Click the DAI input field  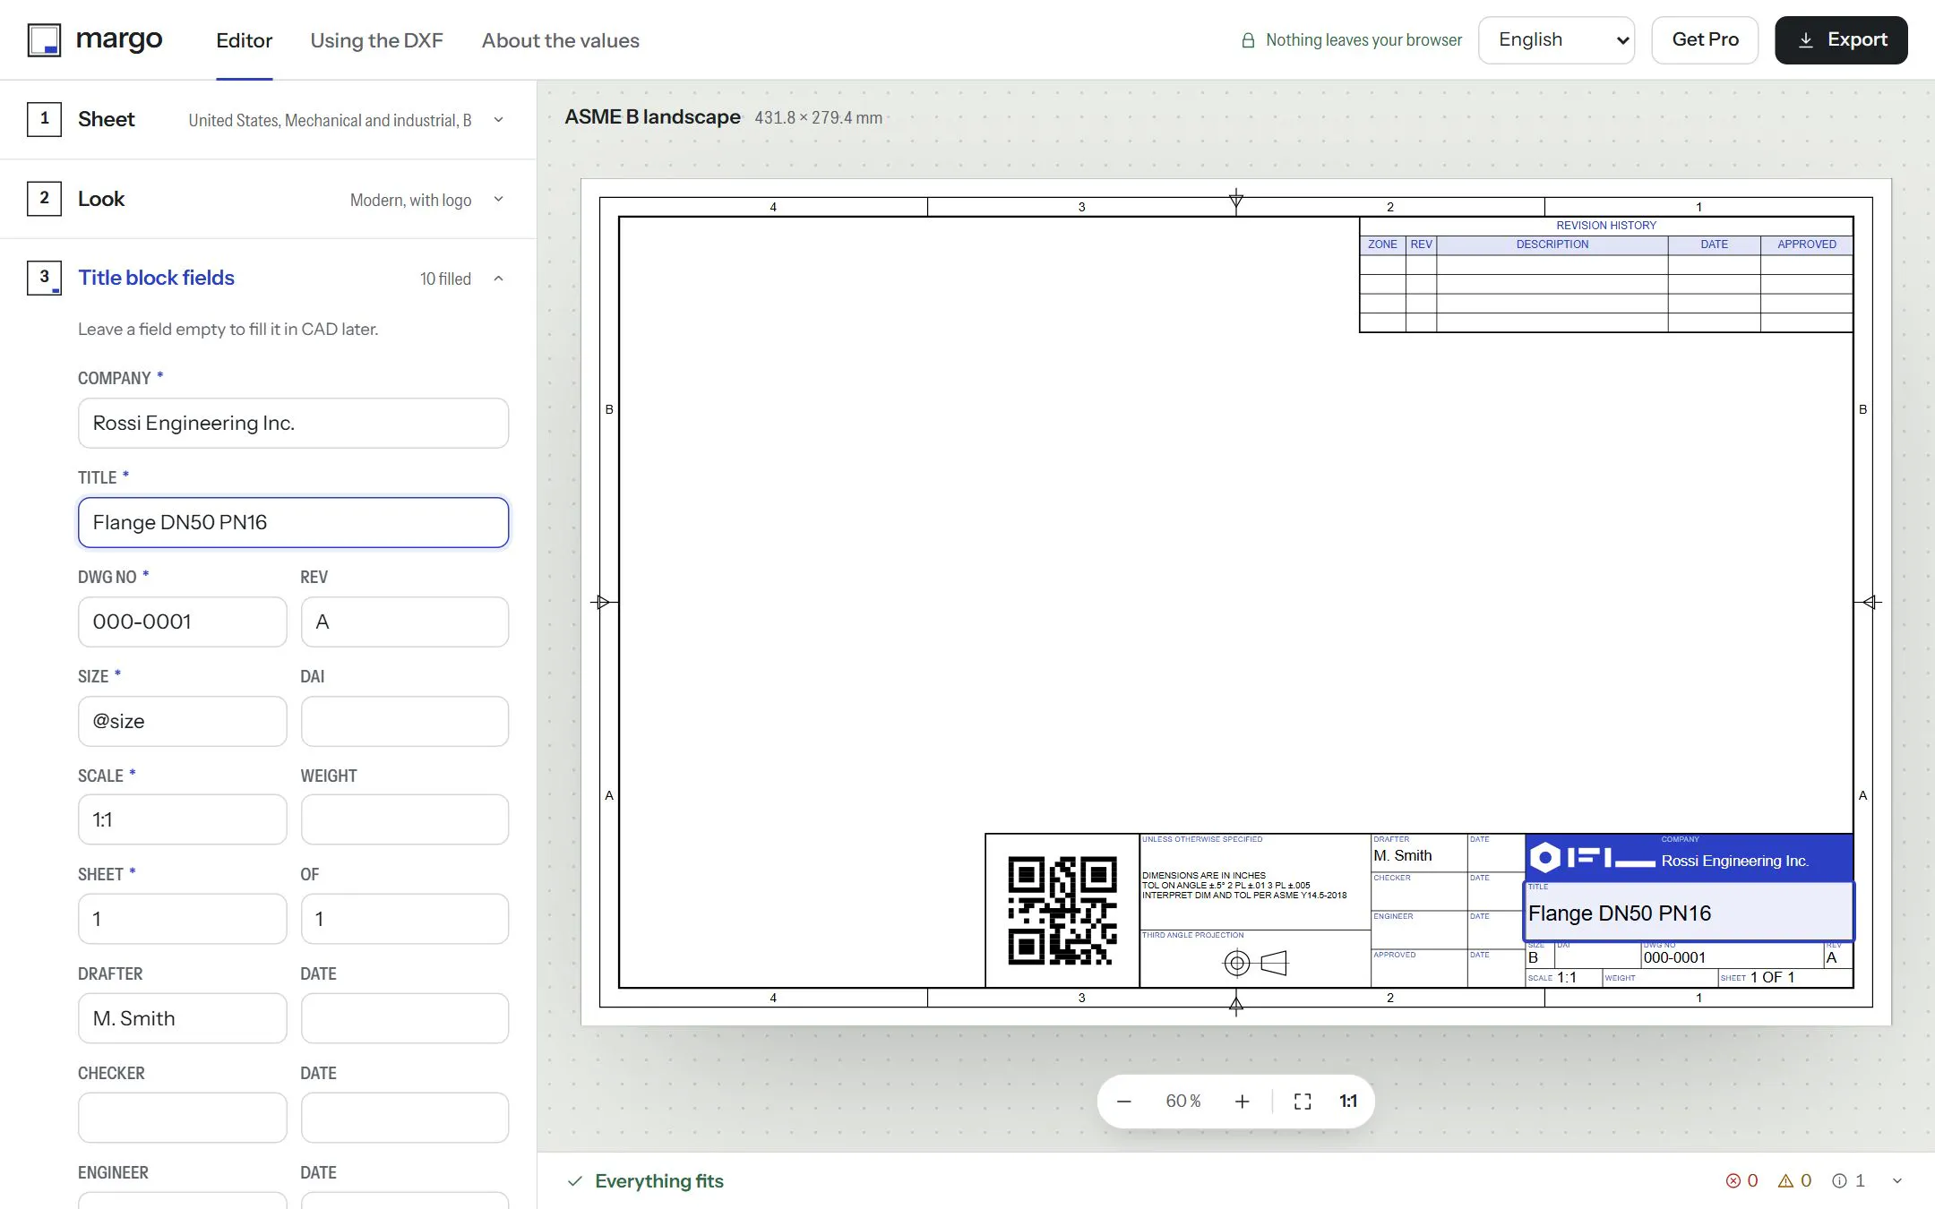tap(405, 722)
